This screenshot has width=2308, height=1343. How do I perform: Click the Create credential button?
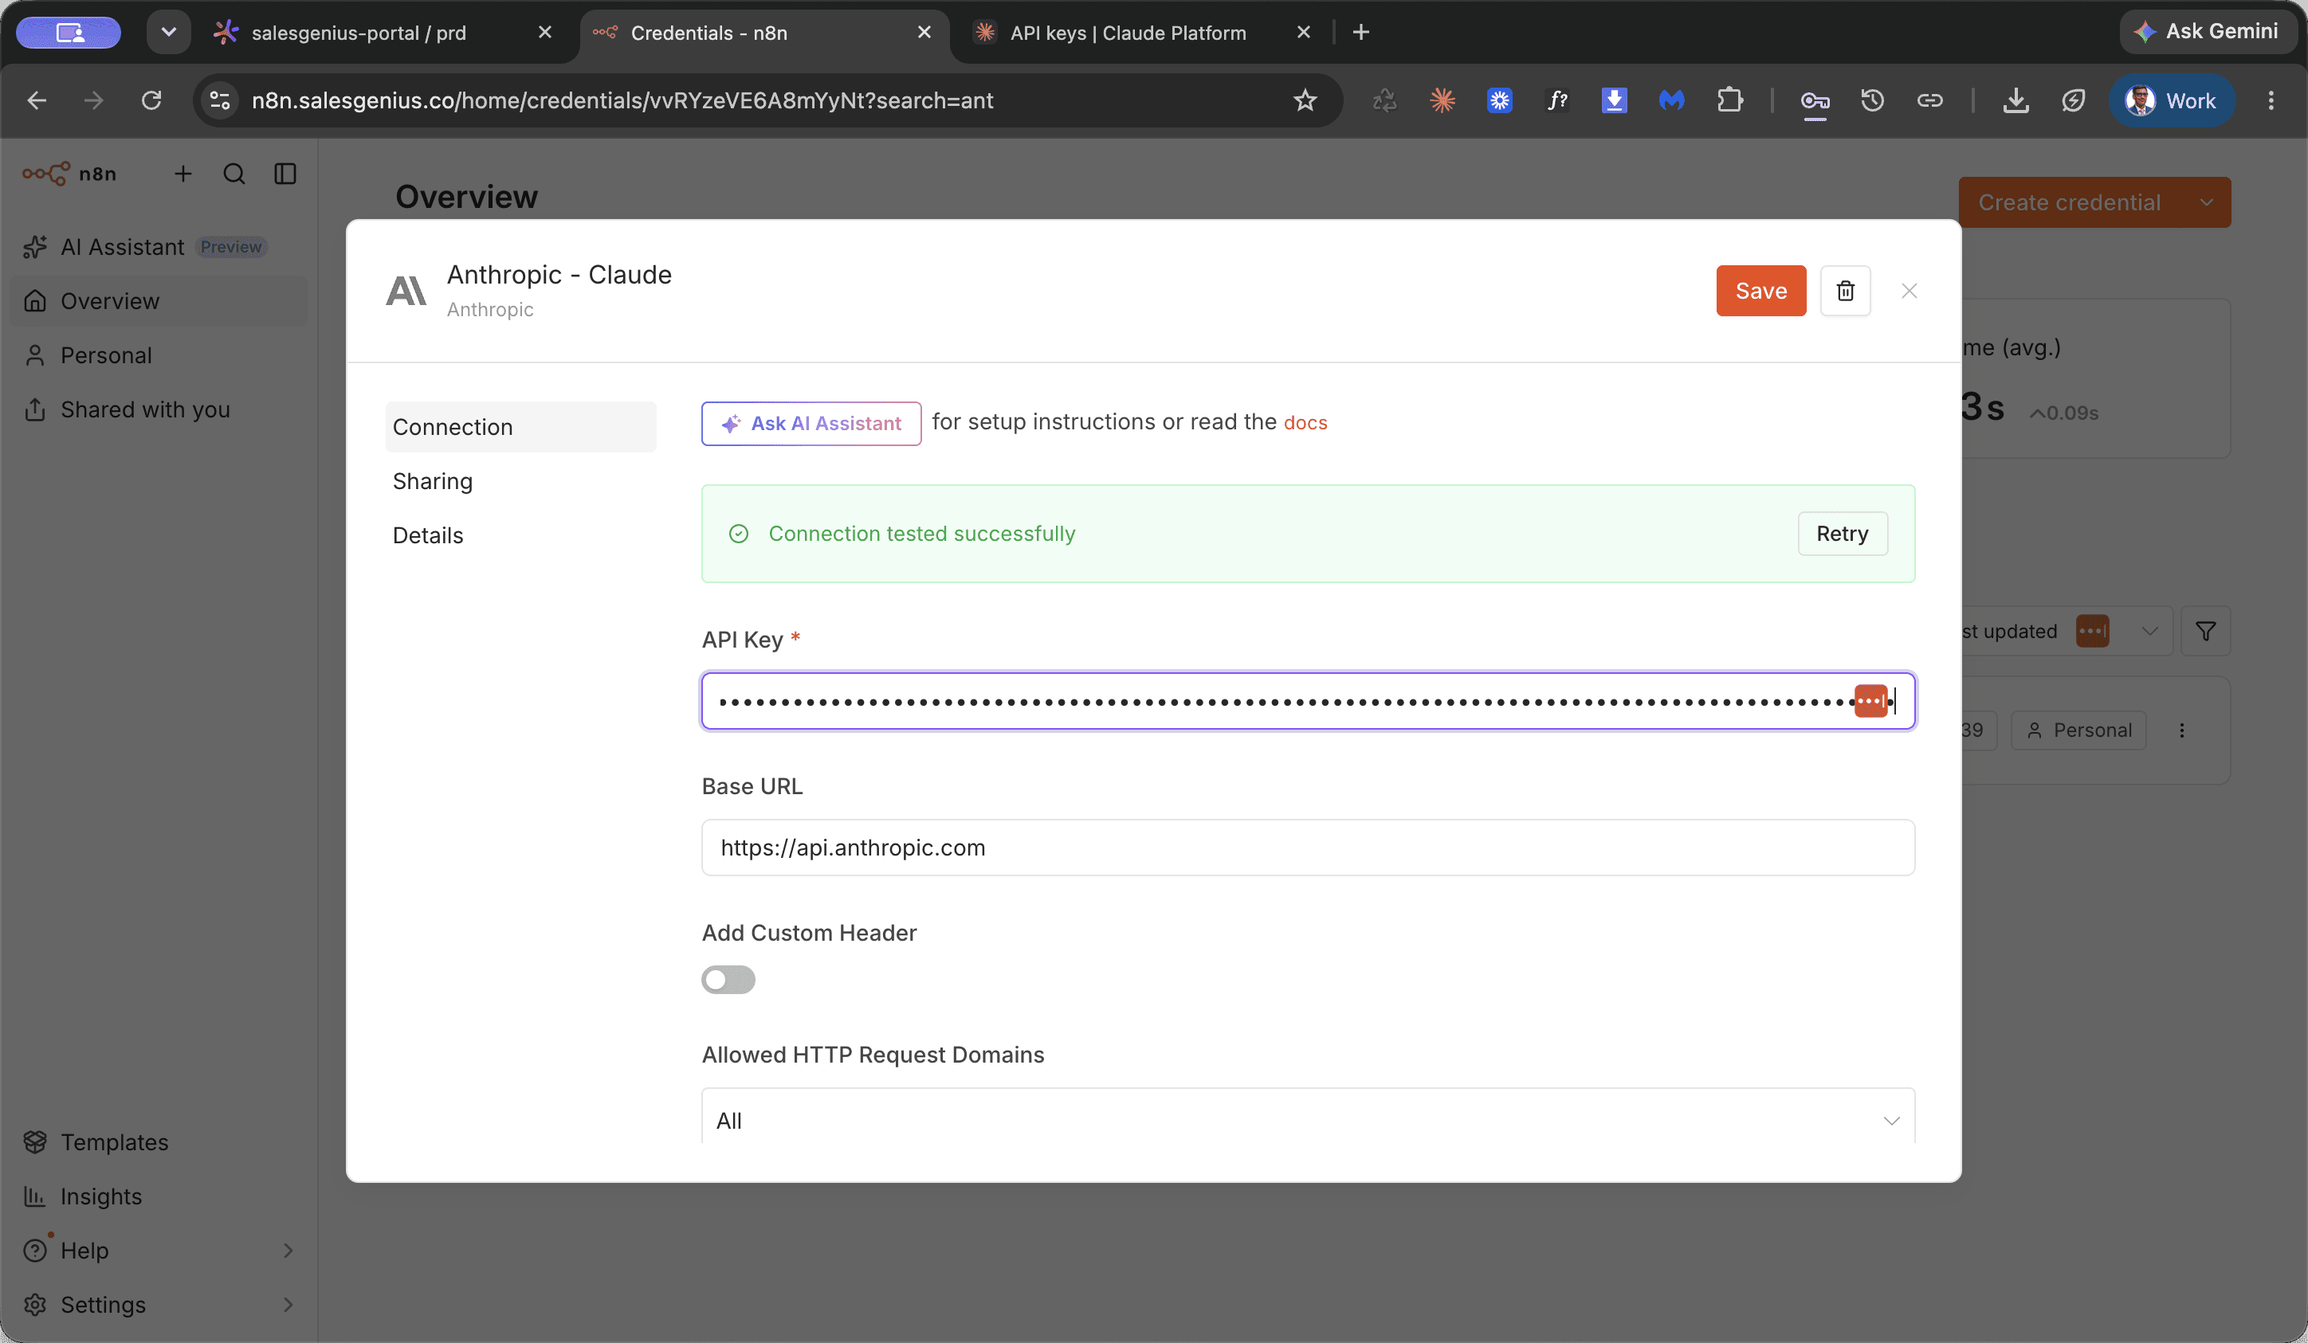(x=2069, y=202)
